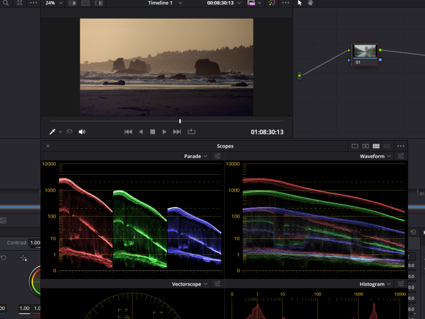Switch scopes to four-up layout
The height and width of the screenshot is (319, 425).
point(376,146)
